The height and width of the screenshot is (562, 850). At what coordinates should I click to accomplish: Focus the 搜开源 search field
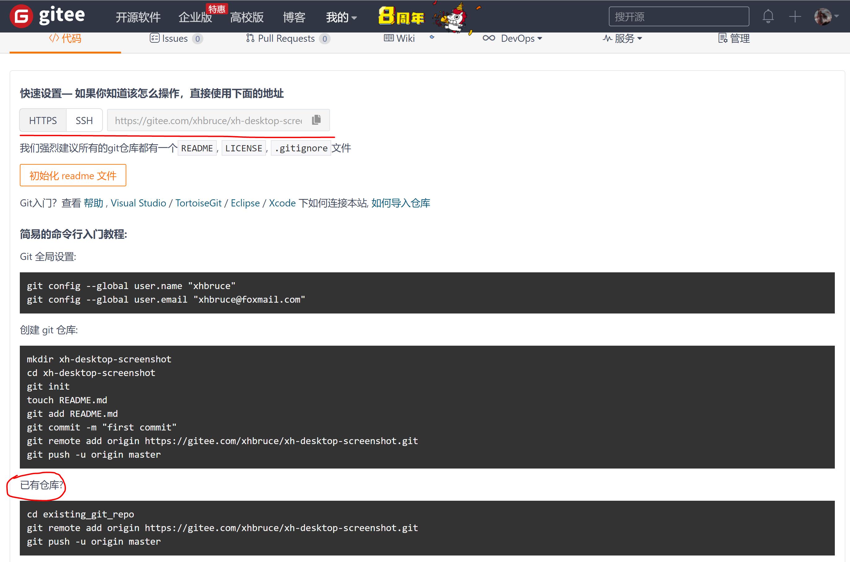(679, 16)
